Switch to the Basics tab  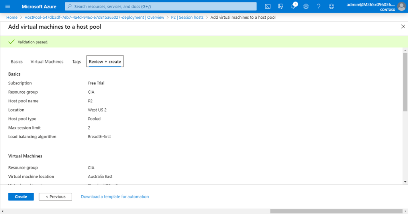[x=17, y=62]
